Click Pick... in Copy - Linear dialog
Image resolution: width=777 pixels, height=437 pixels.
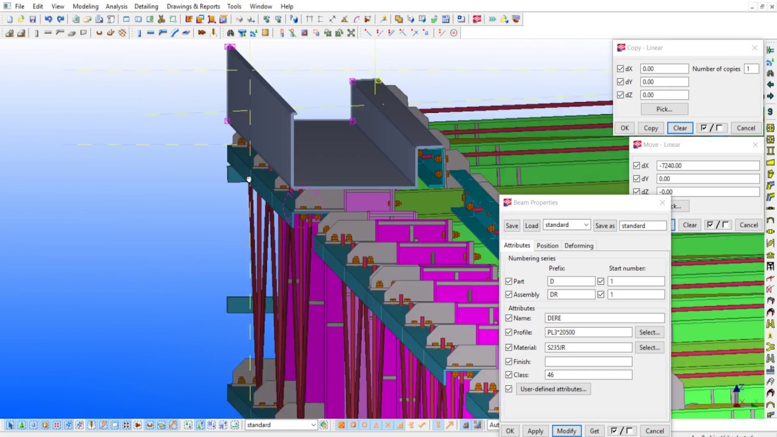pos(664,109)
